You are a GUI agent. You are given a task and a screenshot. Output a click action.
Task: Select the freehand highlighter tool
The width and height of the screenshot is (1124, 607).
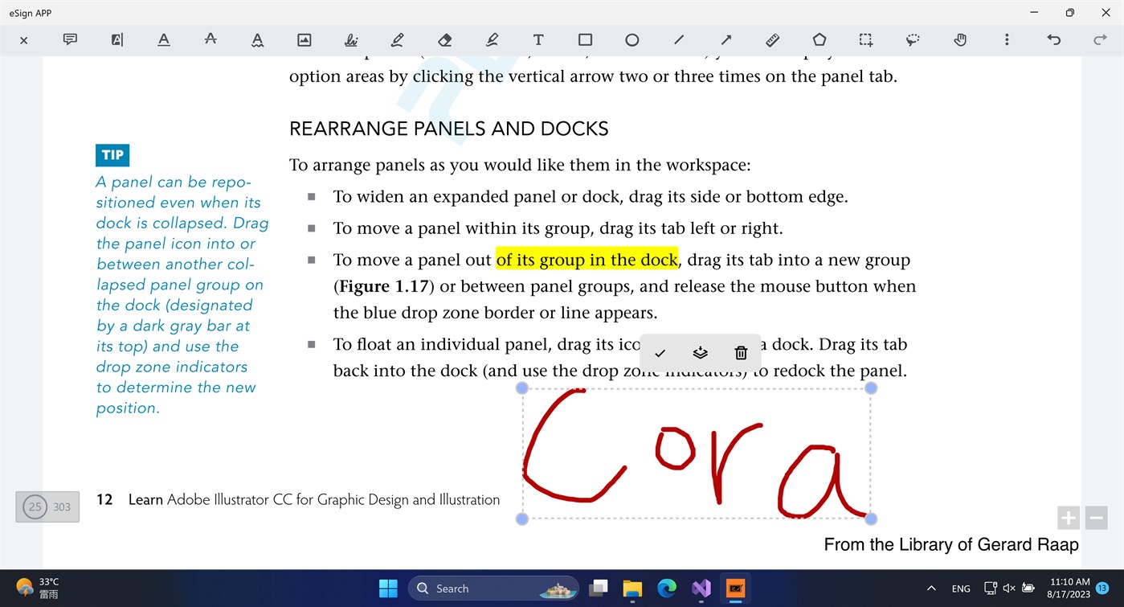click(492, 39)
